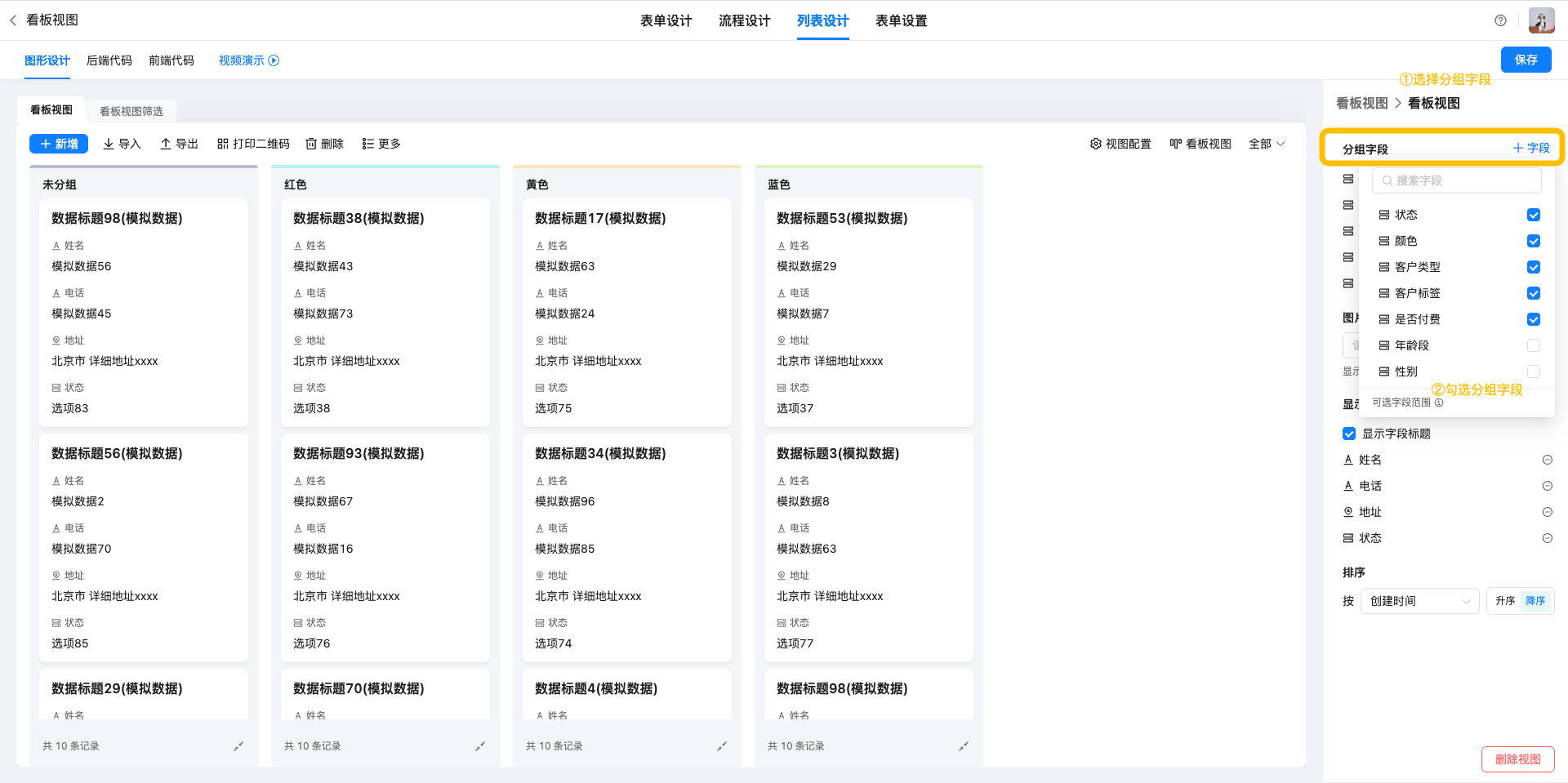1568x783 pixels.
Task: Click info icon beside 可选字段范围
Action: click(1439, 403)
